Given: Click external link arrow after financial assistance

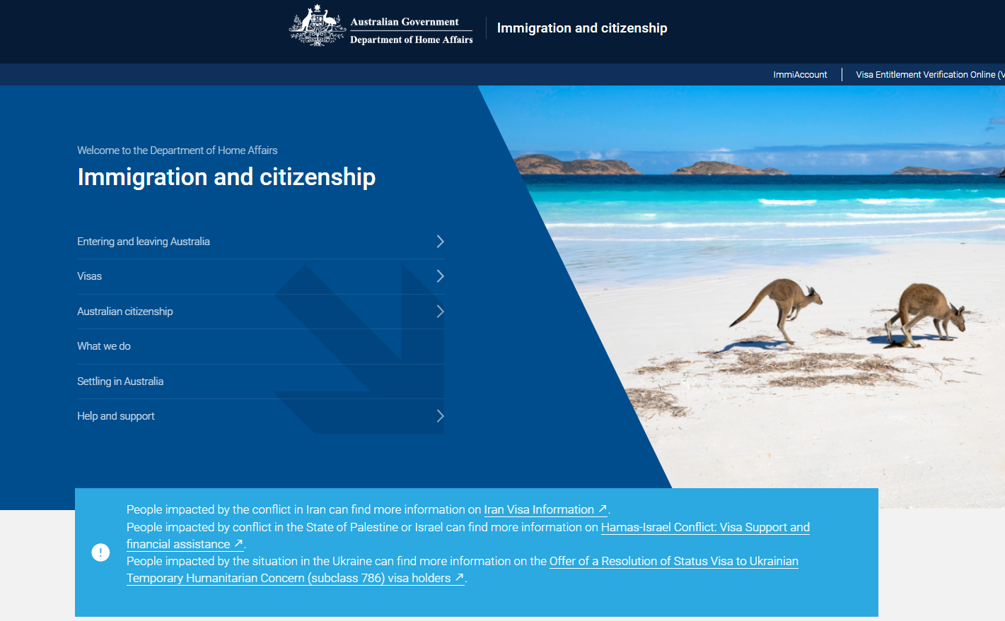Looking at the screenshot, I should (238, 544).
